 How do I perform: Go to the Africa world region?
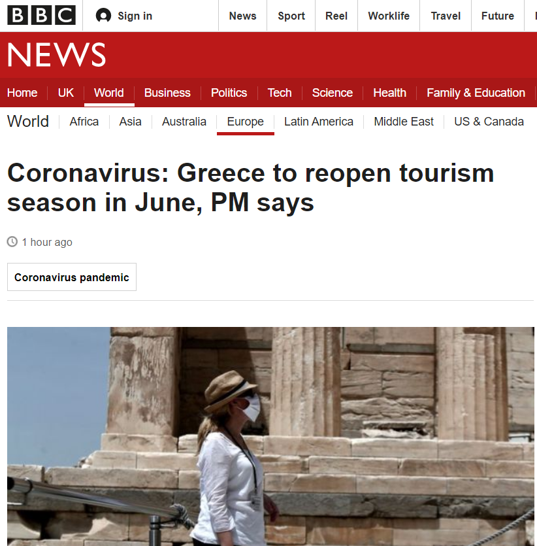[x=84, y=122]
